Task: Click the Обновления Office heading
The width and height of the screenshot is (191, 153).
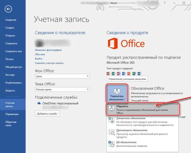Action: [147, 88]
